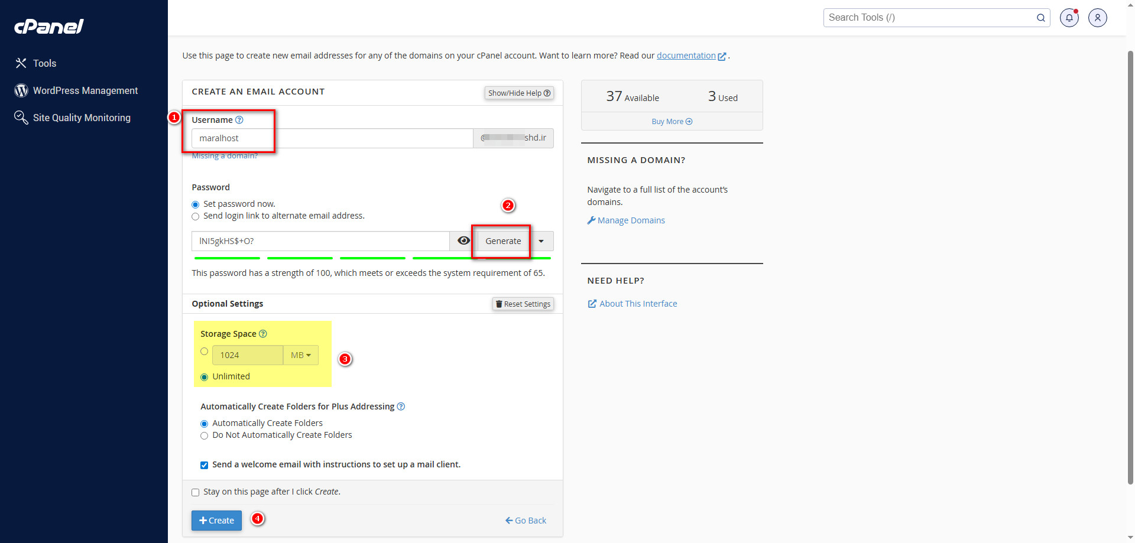Expand the Generate password options arrow
The height and width of the screenshot is (543, 1135).
pos(541,241)
